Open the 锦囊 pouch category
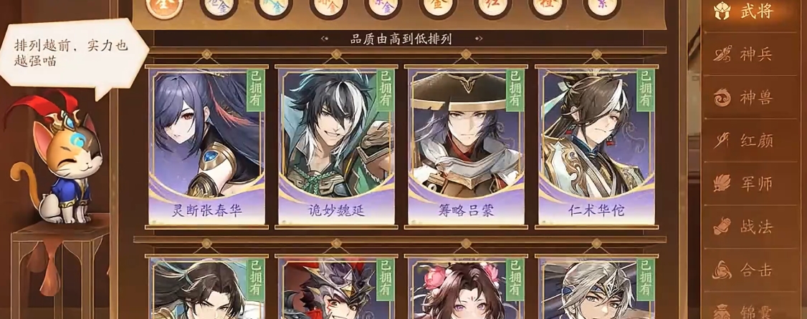The width and height of the screenshot is (807, 319). point(747,310)
